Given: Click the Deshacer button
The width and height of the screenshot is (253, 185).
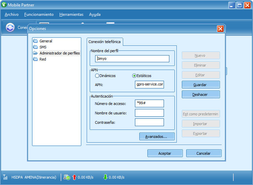Looking at the screenshot, I should [x=200, y=95].
